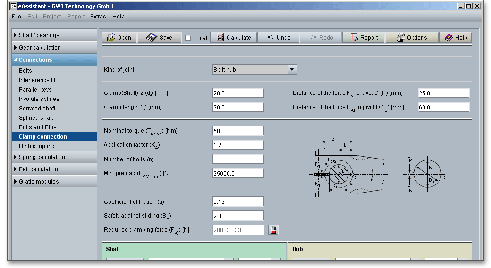Open the File menu
491x268 pixels.
pos(16,17)
